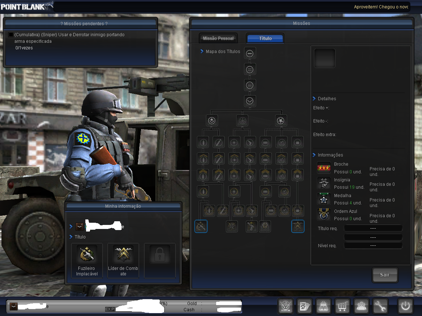This screenshot has width=422, height=316.
Task: Select the Fuzileiro Implacável title slot
Action: [87, 260]
